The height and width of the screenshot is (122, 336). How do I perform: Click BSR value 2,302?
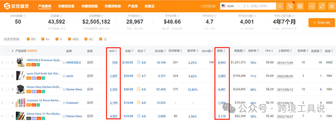tap(114, 89)
